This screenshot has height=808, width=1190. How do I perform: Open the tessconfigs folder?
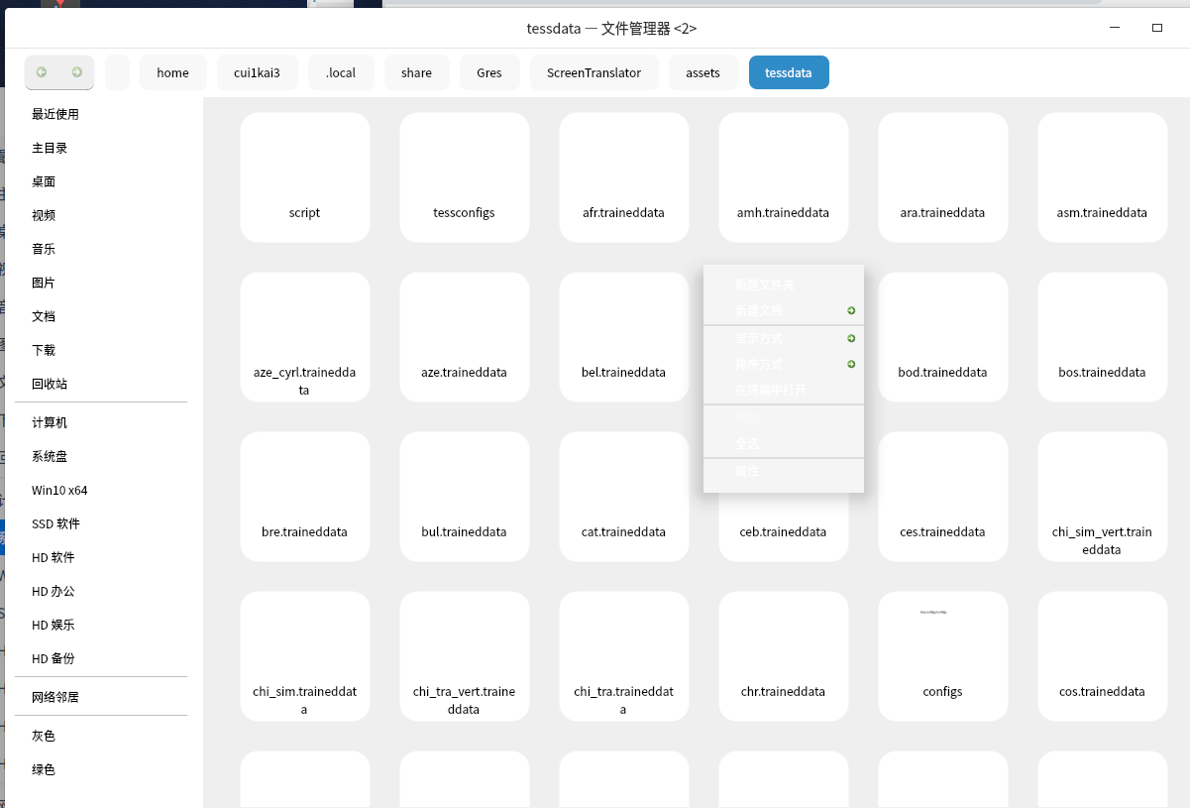(464, 176)
